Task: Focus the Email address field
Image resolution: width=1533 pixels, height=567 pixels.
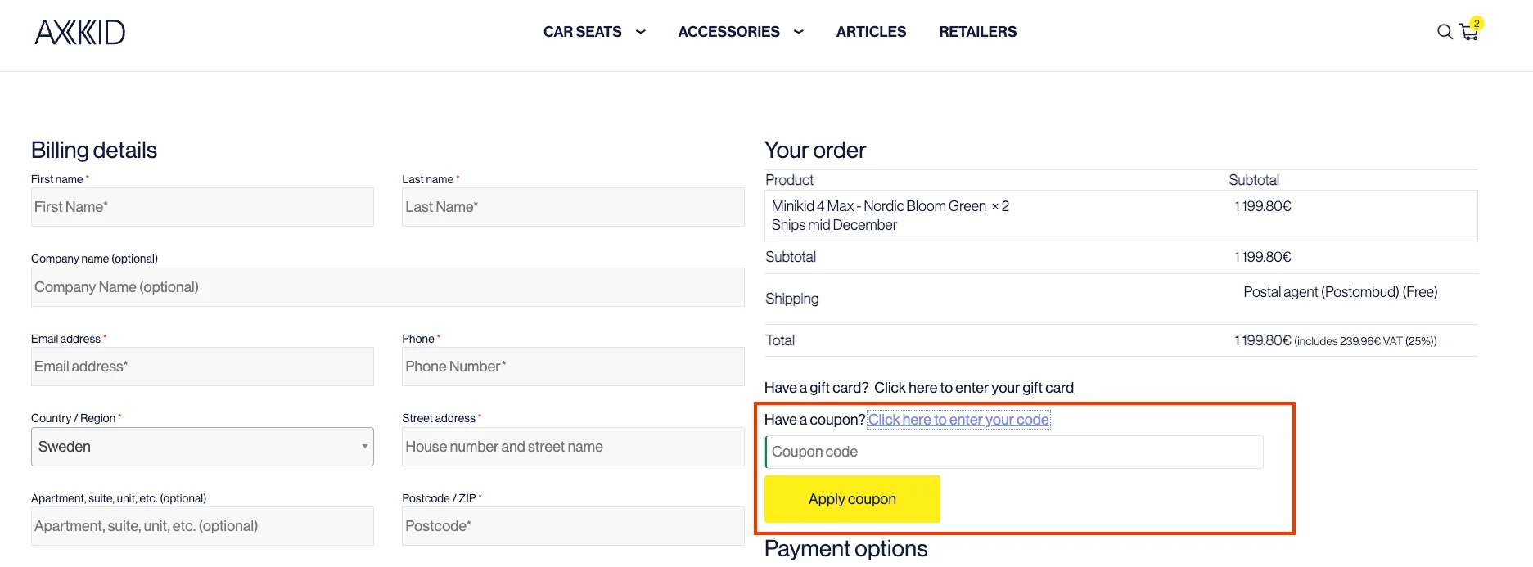Action: coord(202,367)
